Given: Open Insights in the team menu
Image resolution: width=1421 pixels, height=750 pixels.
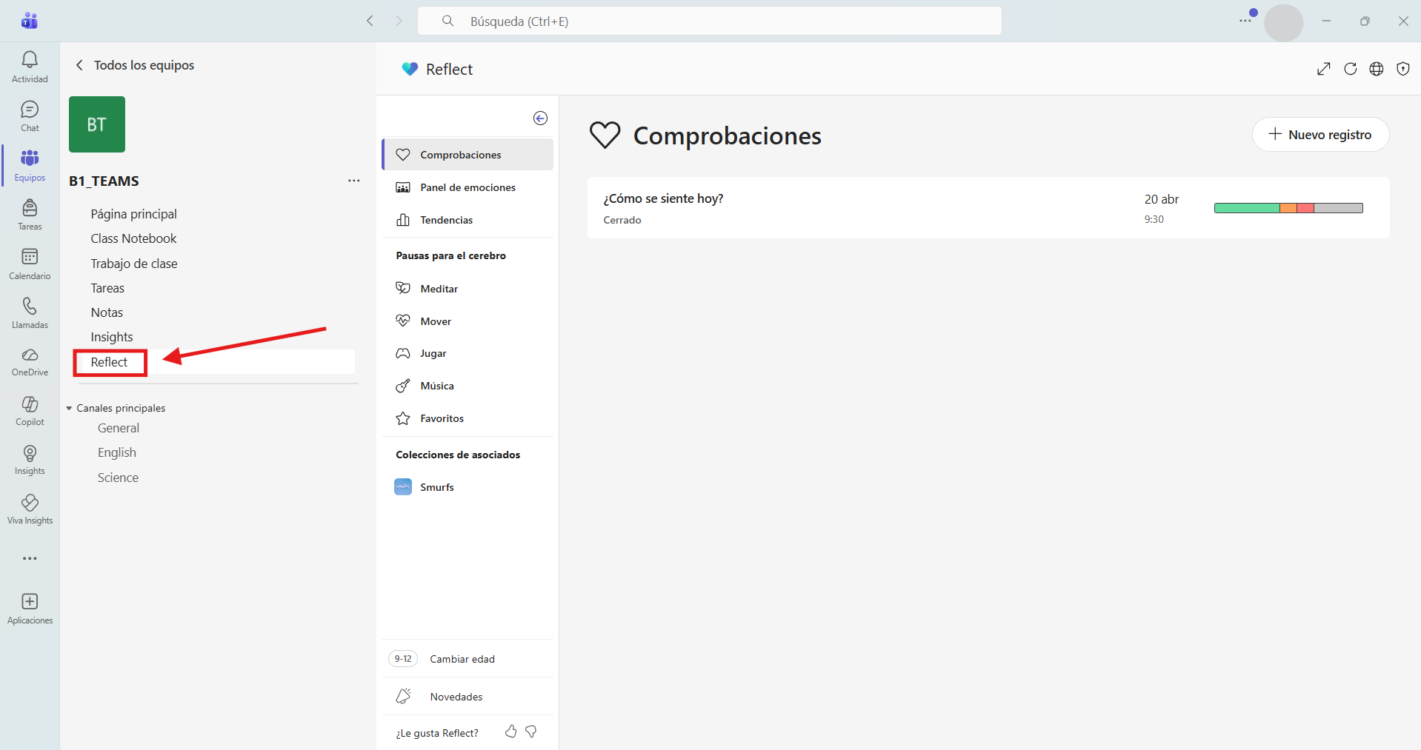Looking at the screenshot, I should (112, 337).
